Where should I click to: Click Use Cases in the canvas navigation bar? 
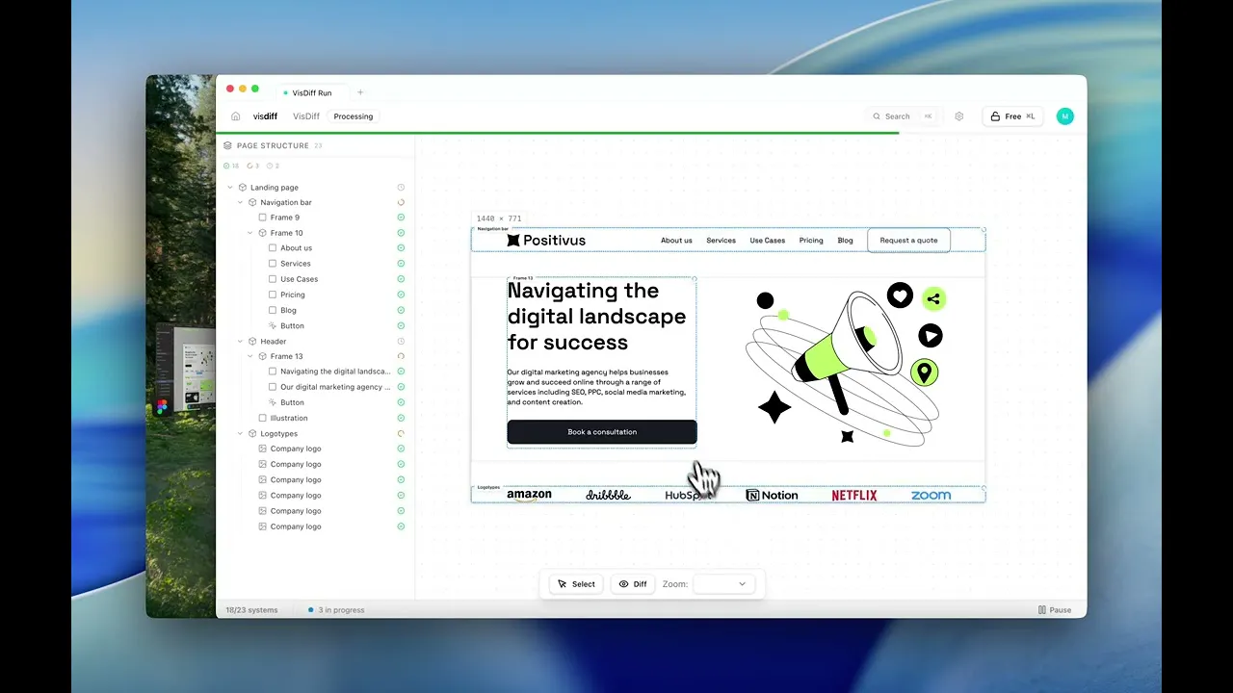(768, 241)
